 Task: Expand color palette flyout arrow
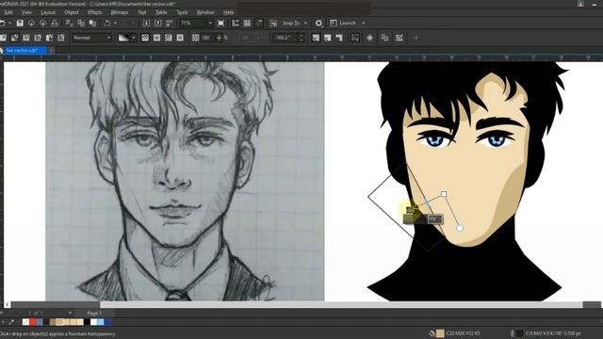click(x=3, y=322)
